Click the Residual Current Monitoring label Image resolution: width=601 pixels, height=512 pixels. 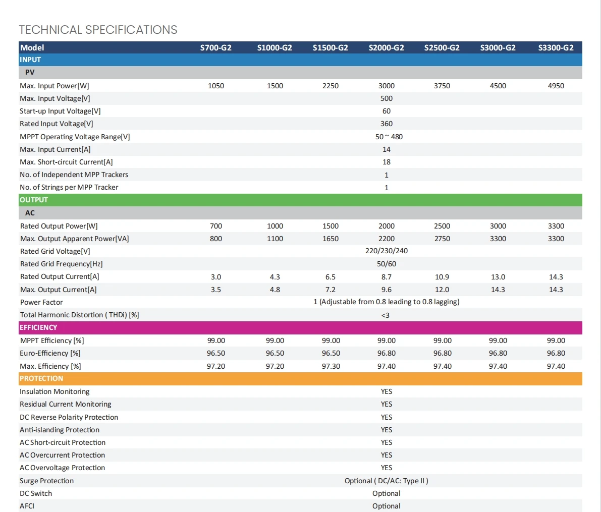click(66, 405)
